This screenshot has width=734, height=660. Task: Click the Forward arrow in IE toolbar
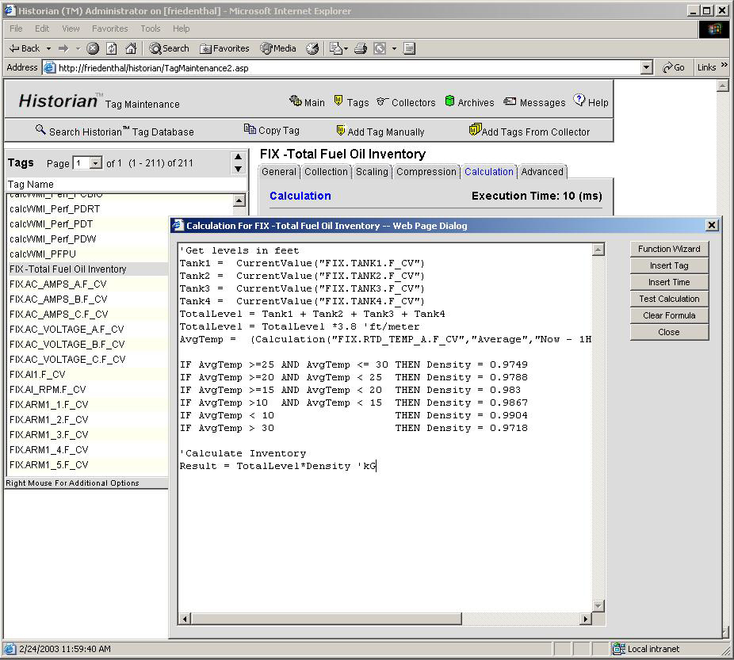click(x=63, y=48)
